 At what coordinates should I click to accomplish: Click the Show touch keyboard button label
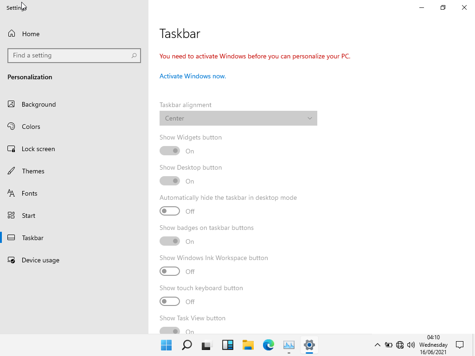click(201, 288)
